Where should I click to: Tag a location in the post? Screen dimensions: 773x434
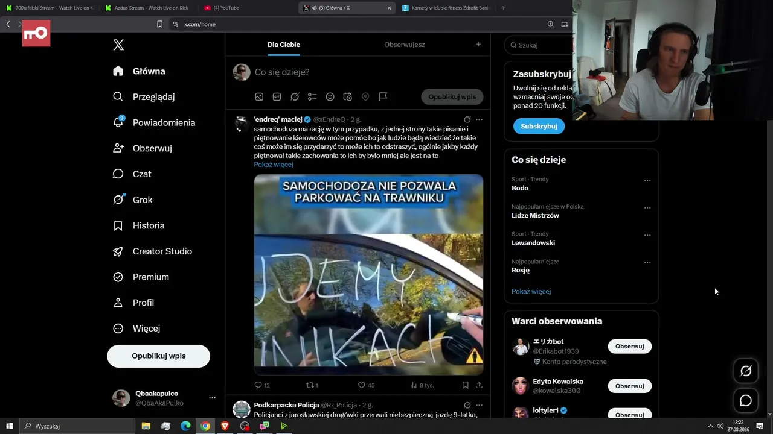pos(365,97)
